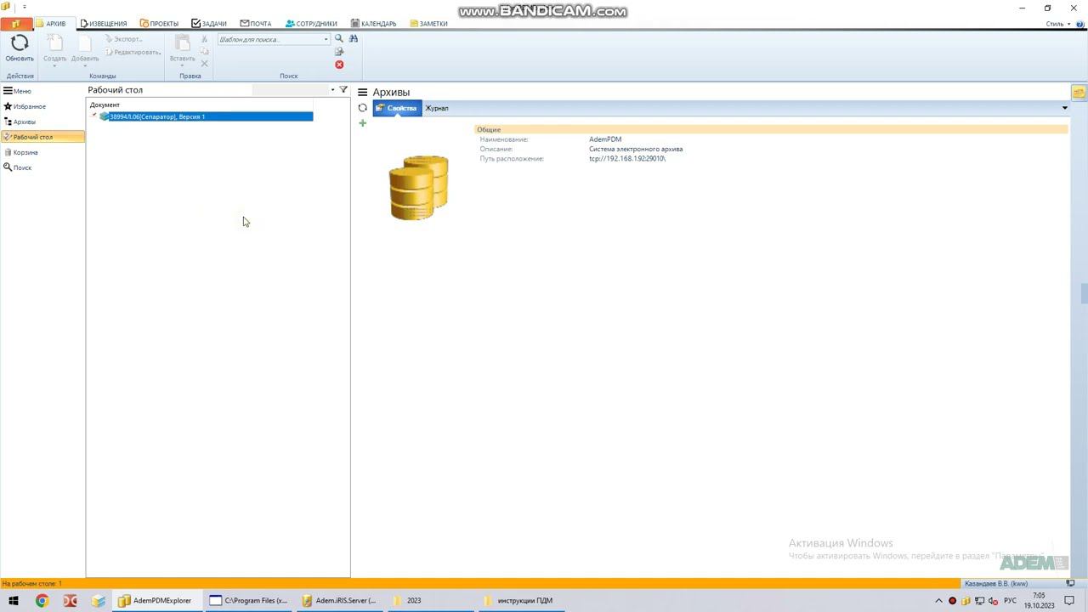Switch to the ИЗВЕЩЕНИЯ ribbon tab

(x=104, y=24)
